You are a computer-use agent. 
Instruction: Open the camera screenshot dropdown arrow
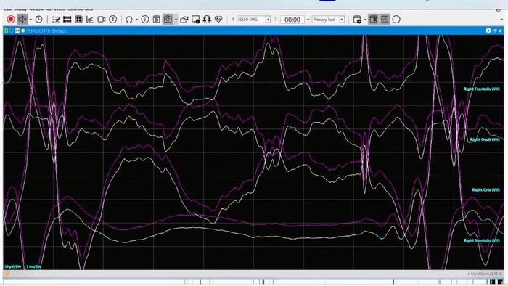click(176, 20)
